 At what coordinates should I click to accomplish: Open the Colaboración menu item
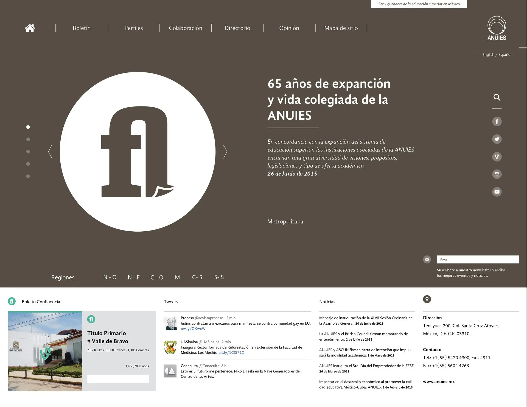pyautogui.click(x=186, y=28)
